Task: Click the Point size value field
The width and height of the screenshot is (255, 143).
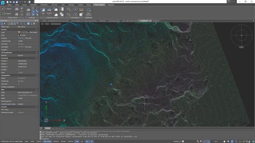Action: click(27, 84)
